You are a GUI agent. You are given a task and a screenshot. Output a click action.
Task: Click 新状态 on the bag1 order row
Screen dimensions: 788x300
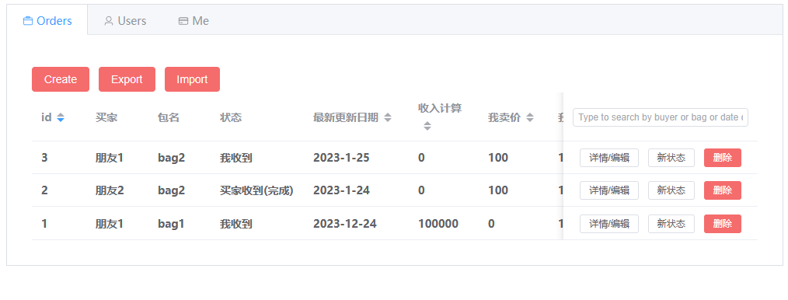coord(671,224)
